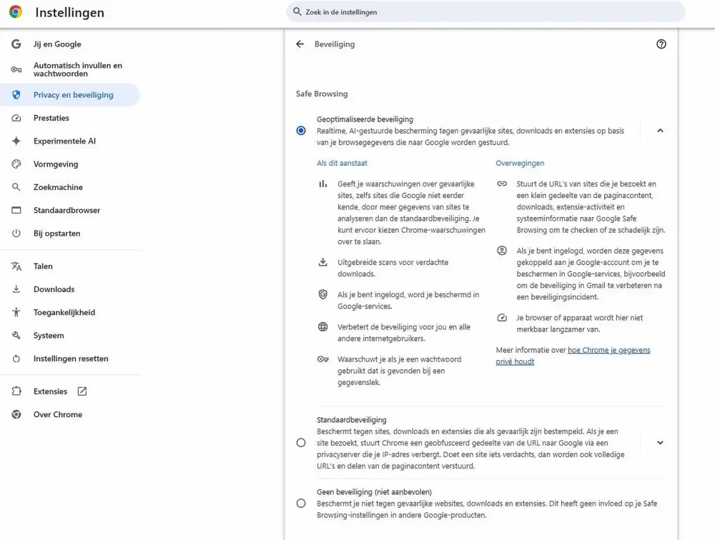Click the Chrome logo icon
The image size is (715, 540).
[16, 12]
